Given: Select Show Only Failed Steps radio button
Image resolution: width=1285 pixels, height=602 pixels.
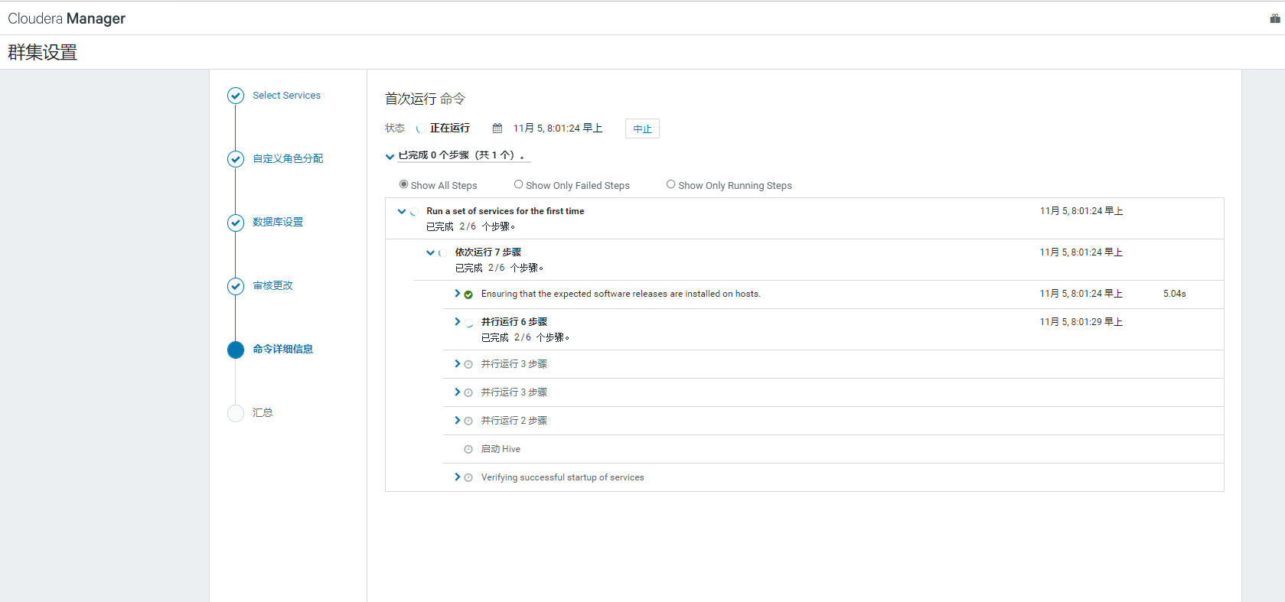Looking at the screenshot, I should [x=518, y=184].
